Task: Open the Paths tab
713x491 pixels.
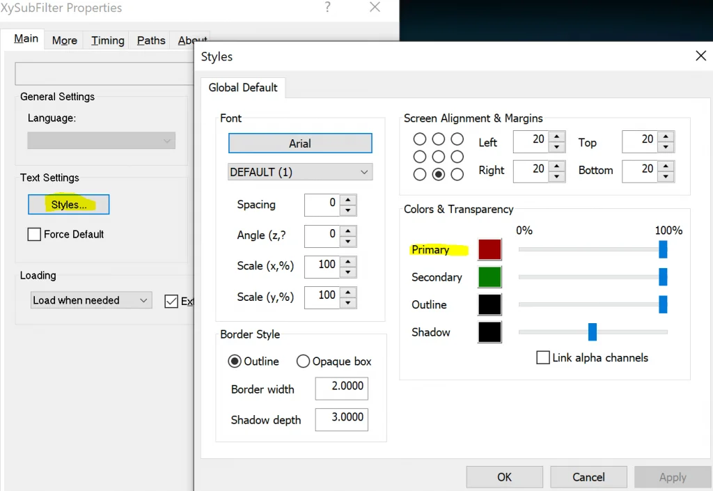Action: pos(150,40)
